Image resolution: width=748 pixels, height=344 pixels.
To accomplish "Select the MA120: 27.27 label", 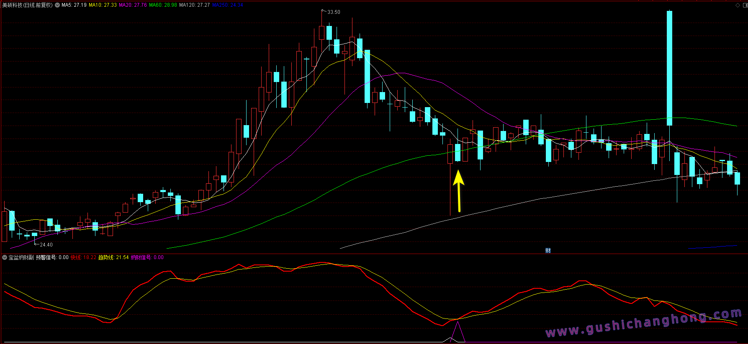I will (x=195, y=5).
